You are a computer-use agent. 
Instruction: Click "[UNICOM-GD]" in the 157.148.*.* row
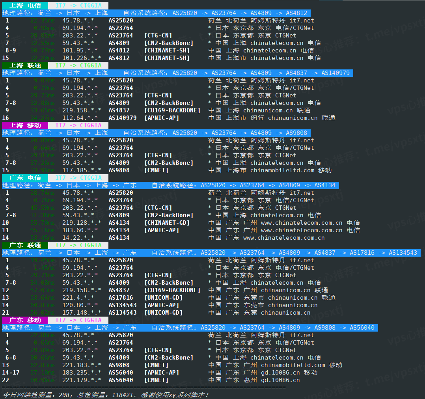click(164, 313)
